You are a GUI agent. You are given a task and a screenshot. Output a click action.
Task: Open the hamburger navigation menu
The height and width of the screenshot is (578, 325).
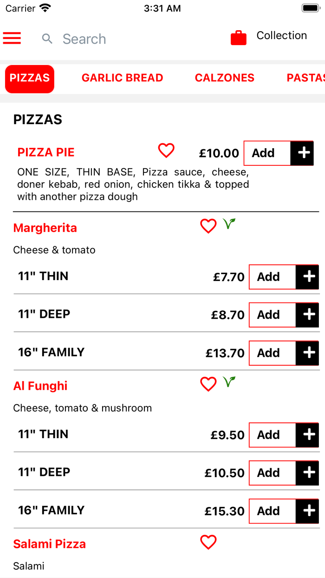coord(12,38)
